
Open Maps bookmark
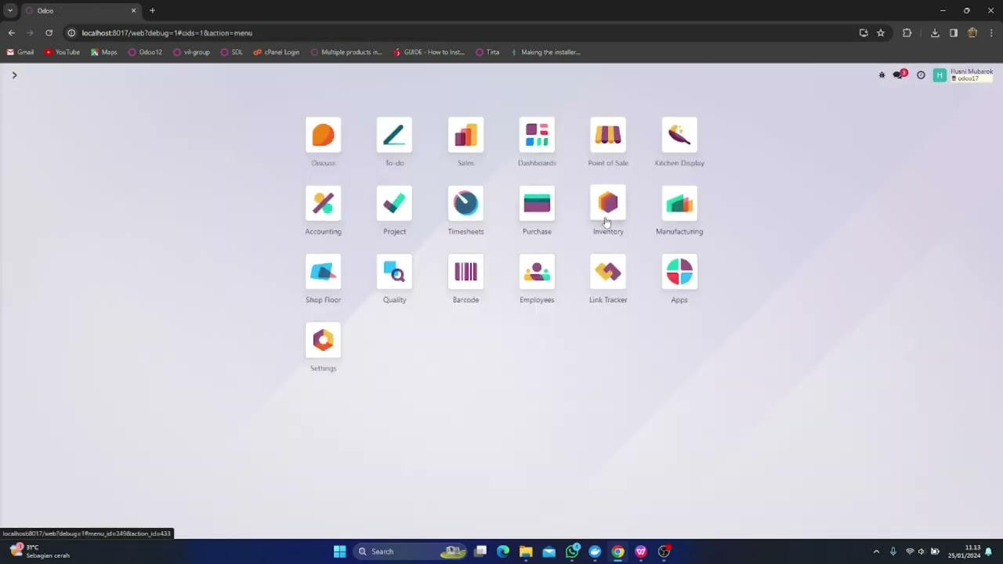tap(103, 52)
